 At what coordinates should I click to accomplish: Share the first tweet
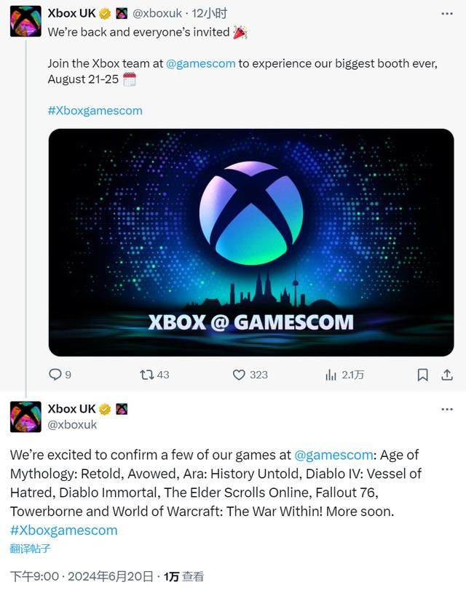click(x=447, y=375)
